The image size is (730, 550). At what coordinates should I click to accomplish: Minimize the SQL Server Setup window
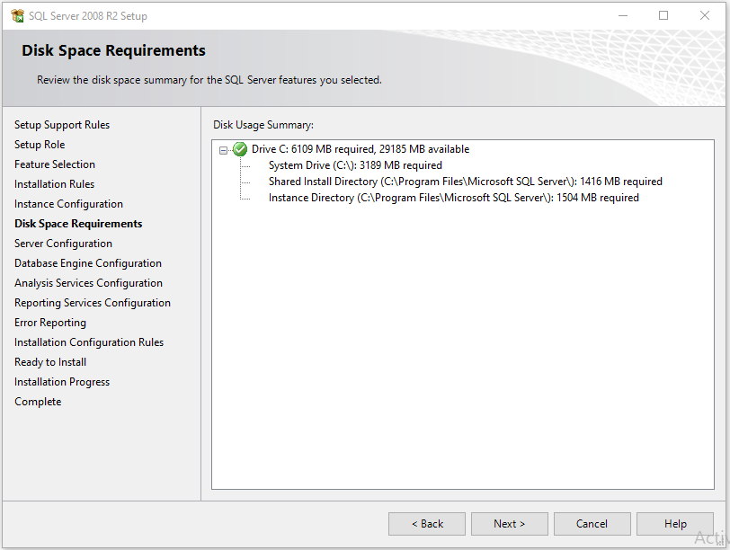623,16
